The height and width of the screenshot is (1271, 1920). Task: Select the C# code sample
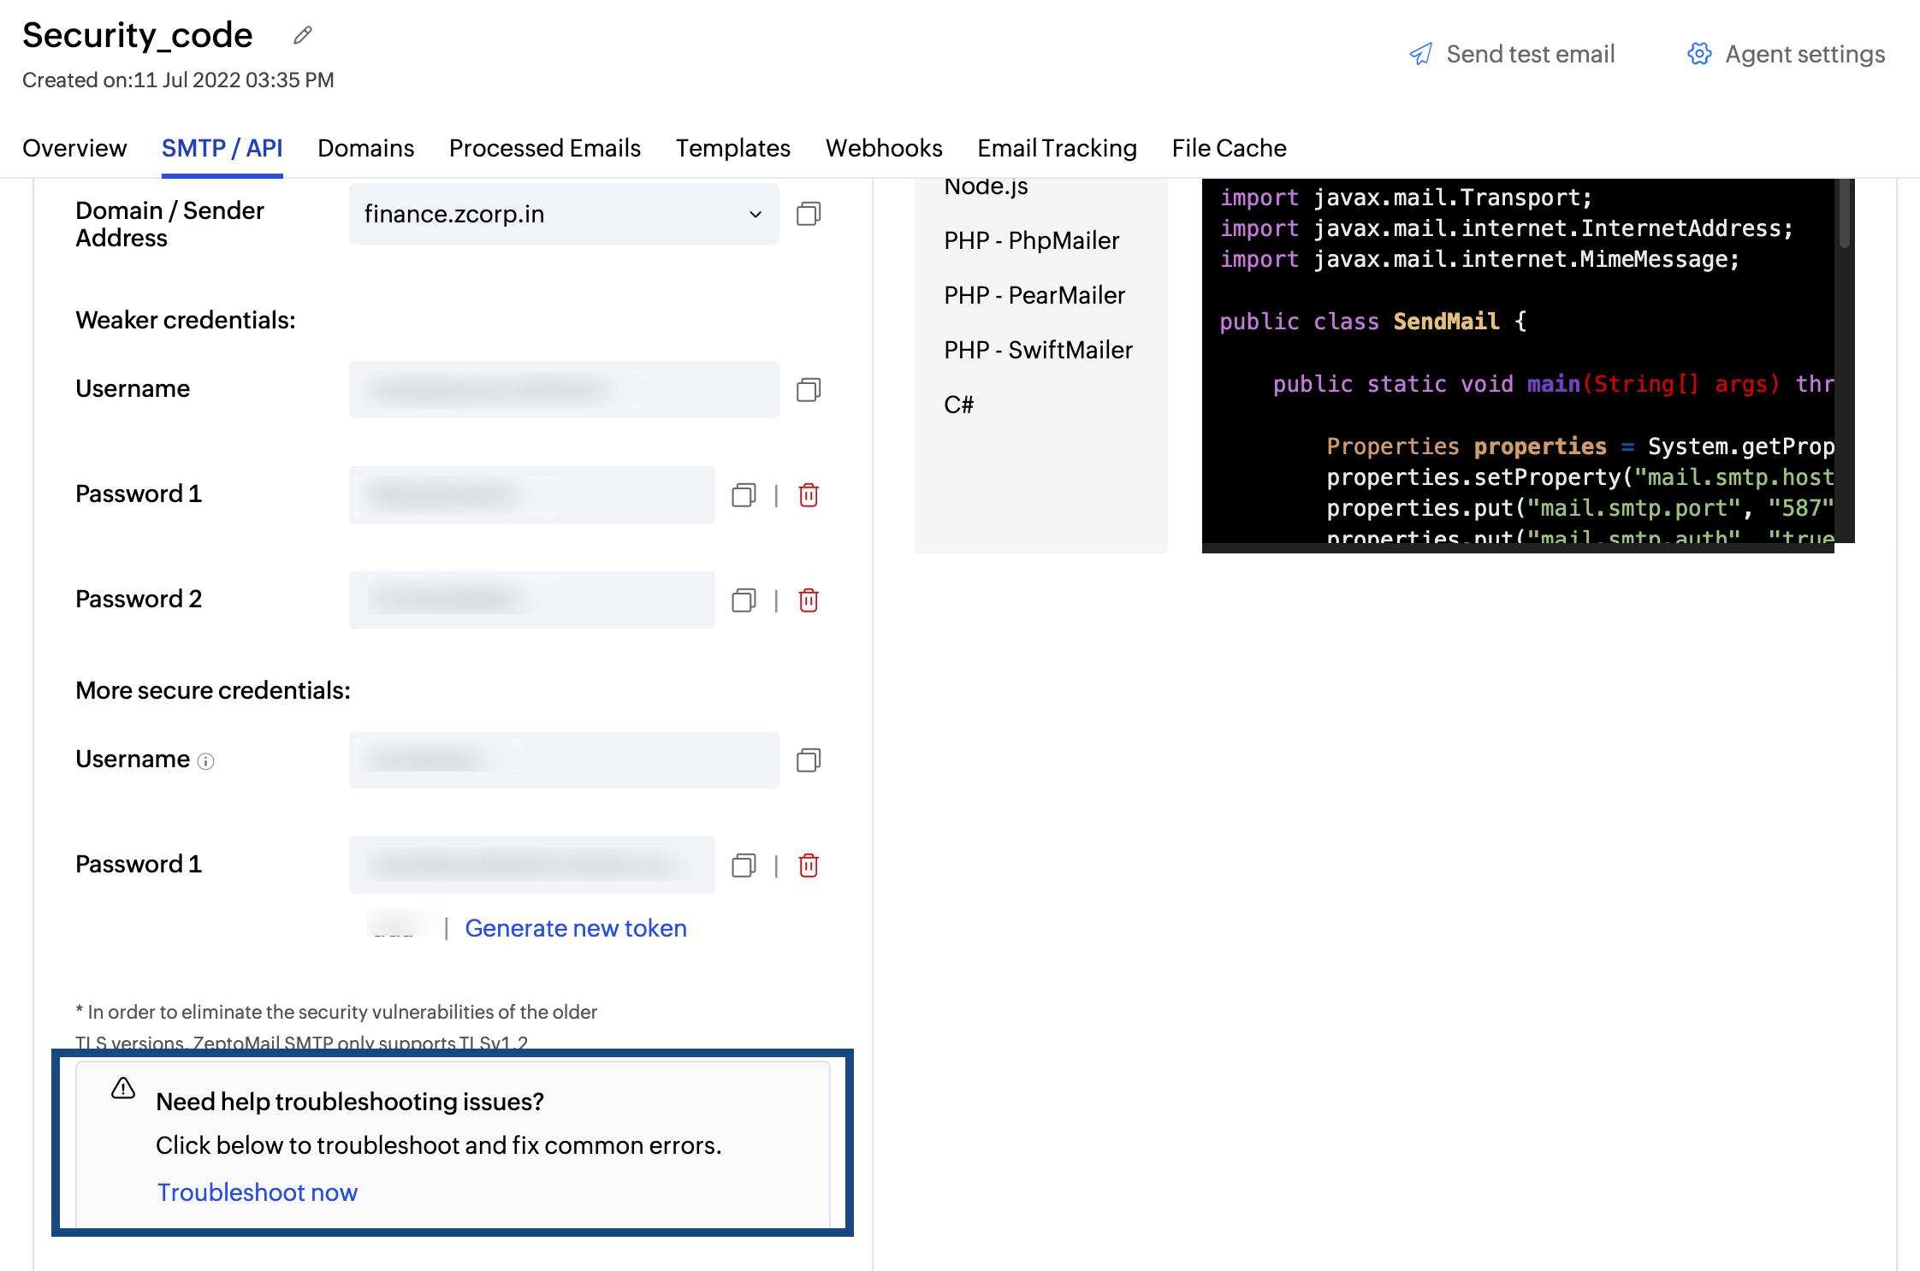point(958,405)
